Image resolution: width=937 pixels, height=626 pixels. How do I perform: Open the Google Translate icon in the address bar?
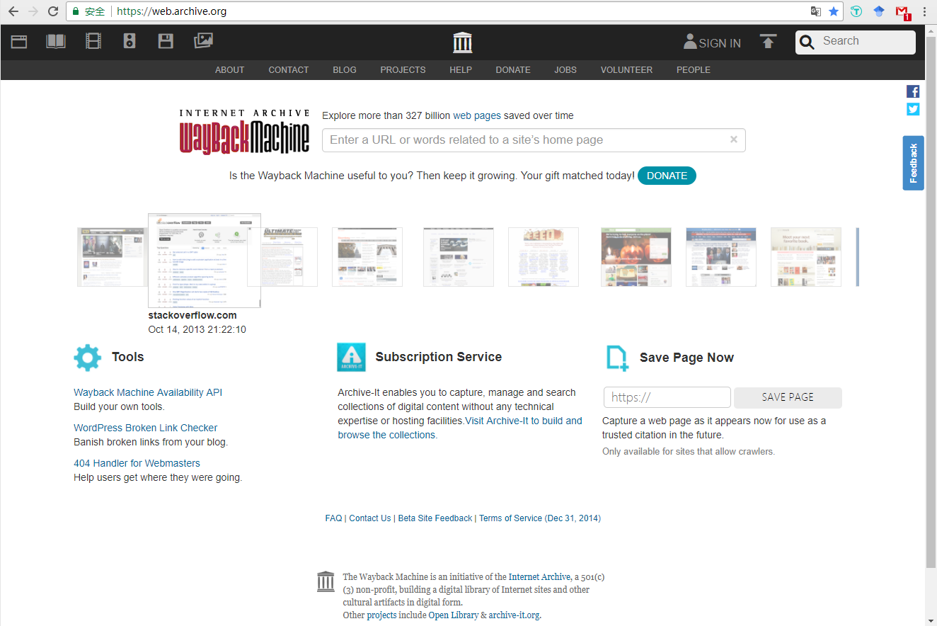(x=816, y=11)
